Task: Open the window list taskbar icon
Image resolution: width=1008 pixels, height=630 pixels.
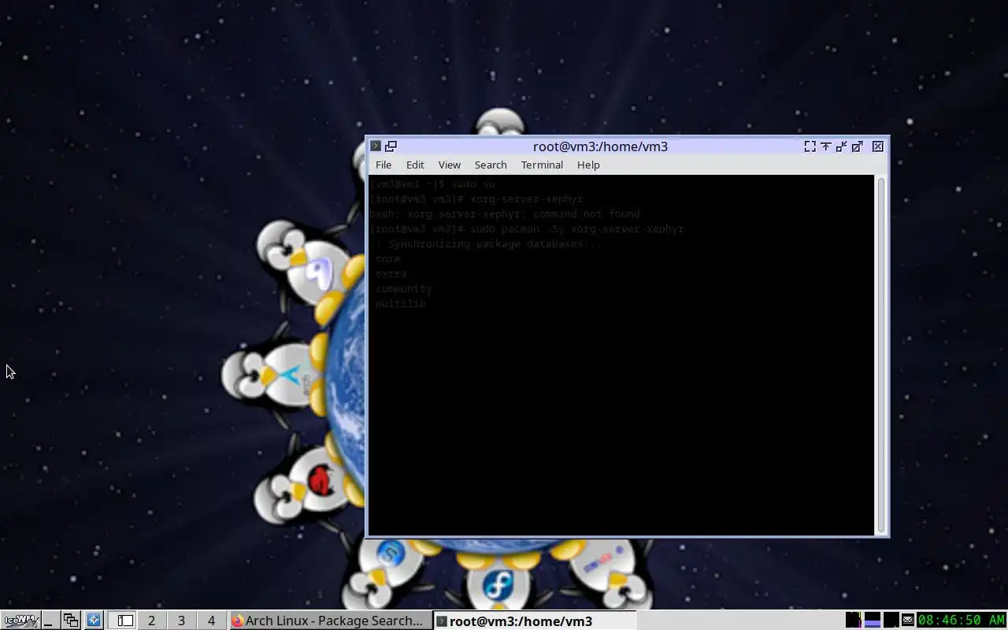Action: [x=71, y=621]
